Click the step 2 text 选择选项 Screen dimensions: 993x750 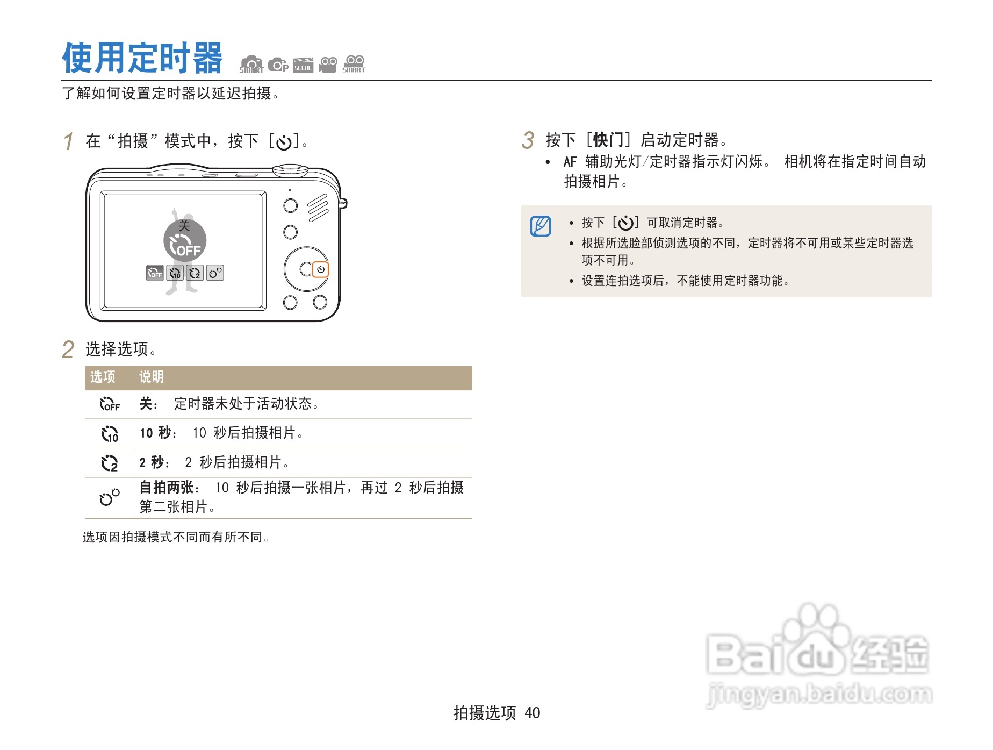(121, 349)
